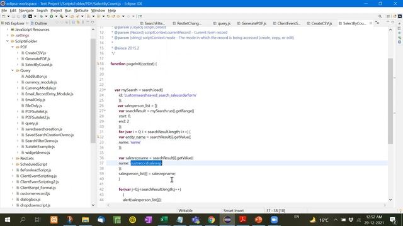This screenshot has height=226, width=403.
Task: Show list of hidden editor tabs
Action: click(x=377, y=23)
